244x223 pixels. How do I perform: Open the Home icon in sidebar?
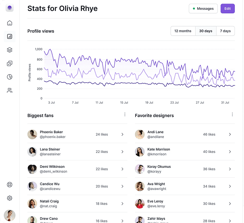[10, 23]
